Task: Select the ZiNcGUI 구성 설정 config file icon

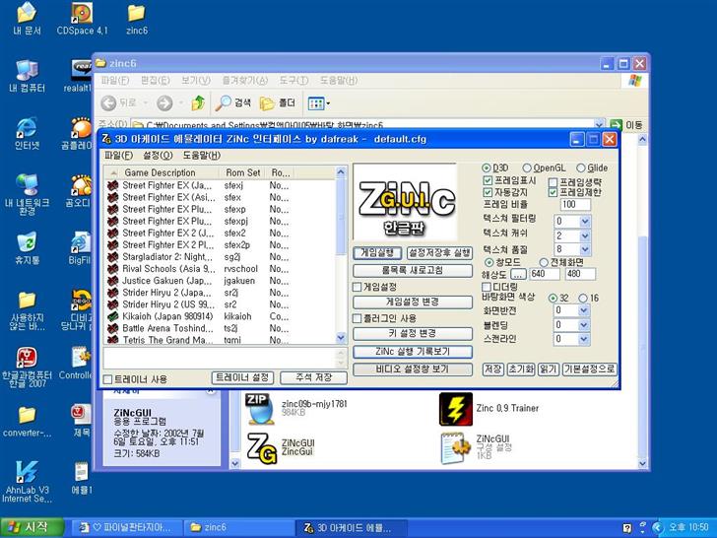Action: 455,448
